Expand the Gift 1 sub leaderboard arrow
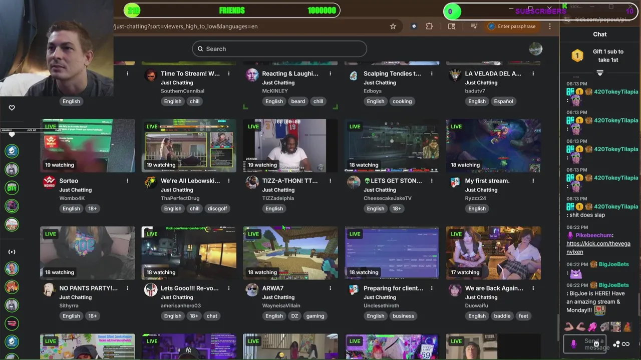The width and height of the screenshot is (641, 360). [600, 73]
